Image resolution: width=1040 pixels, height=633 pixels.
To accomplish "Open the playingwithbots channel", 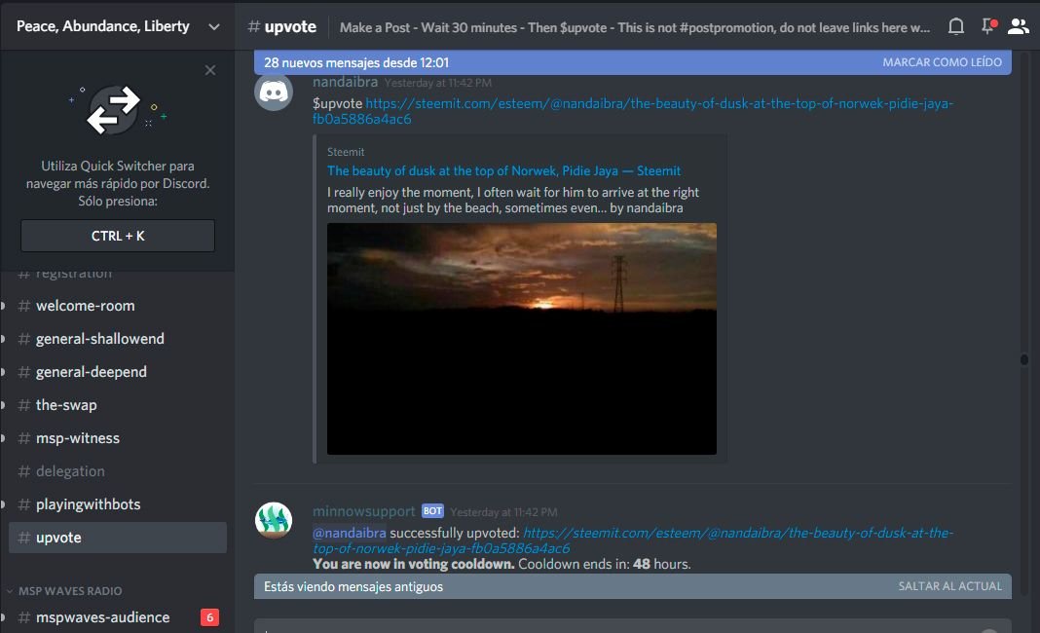I will tap(118, 505).
